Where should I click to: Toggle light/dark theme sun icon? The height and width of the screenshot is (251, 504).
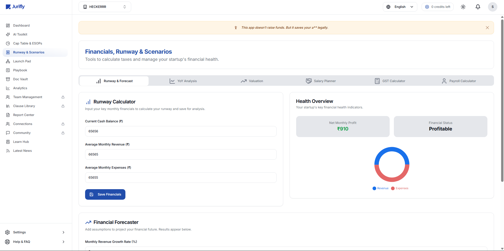[463, 7]
